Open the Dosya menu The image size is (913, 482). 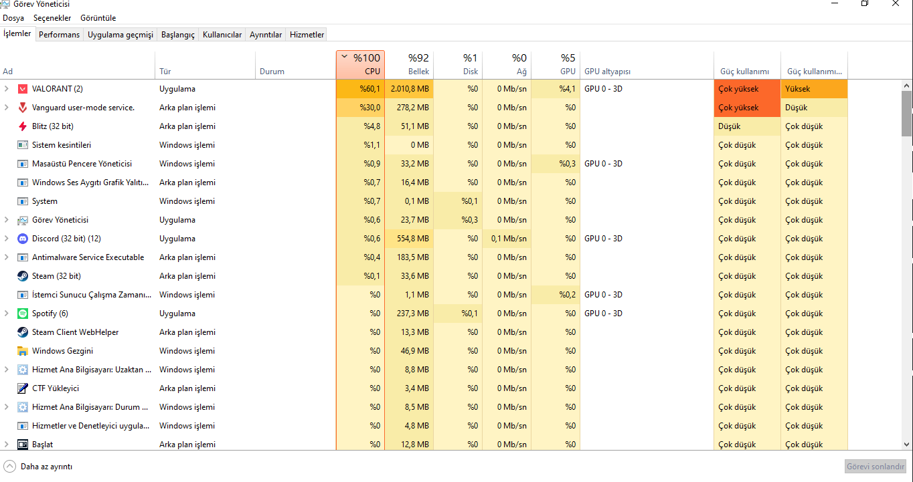(x=13, y=18)
